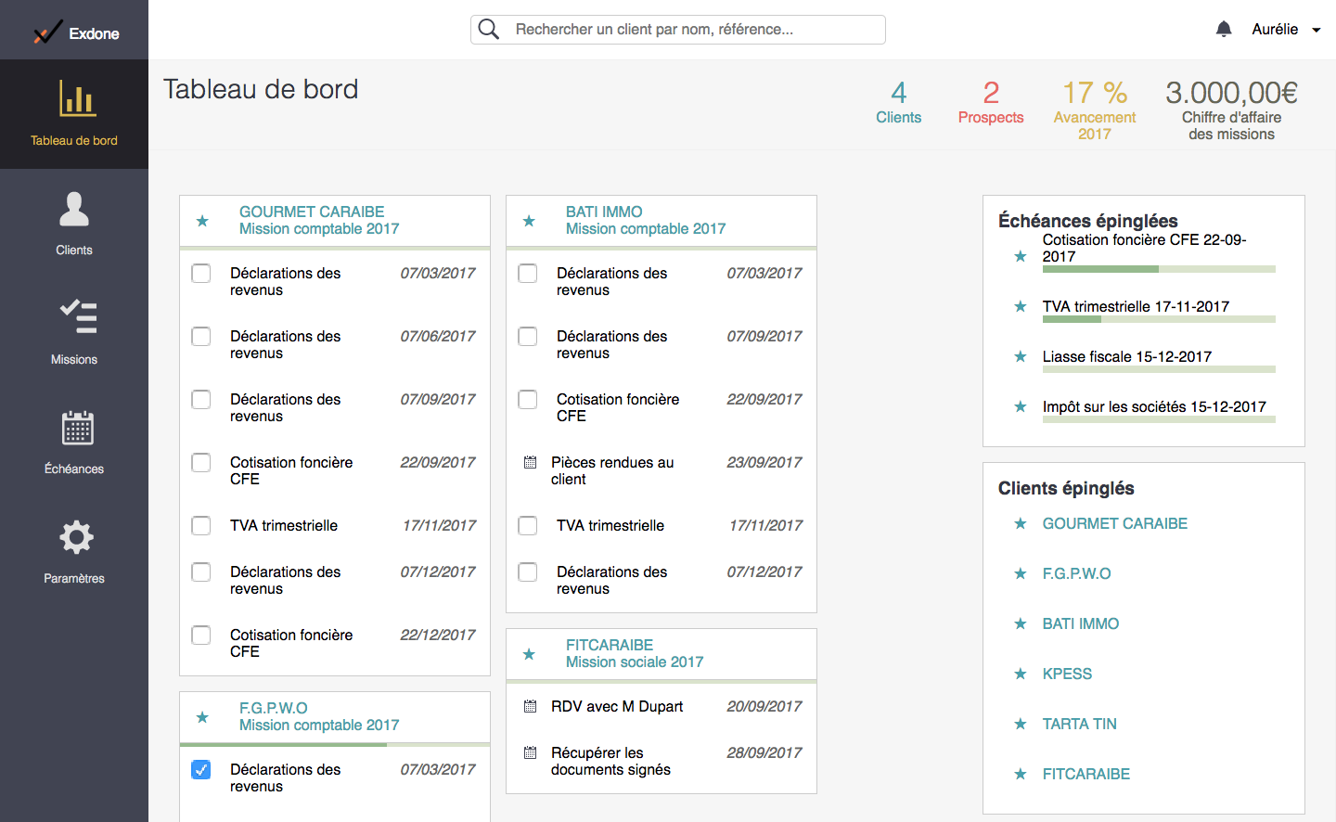
Task: Focus the client search field
Action: (678, 30)
